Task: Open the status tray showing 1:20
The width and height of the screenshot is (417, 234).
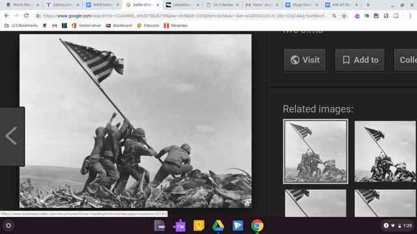Action: (x=397, y=226)
